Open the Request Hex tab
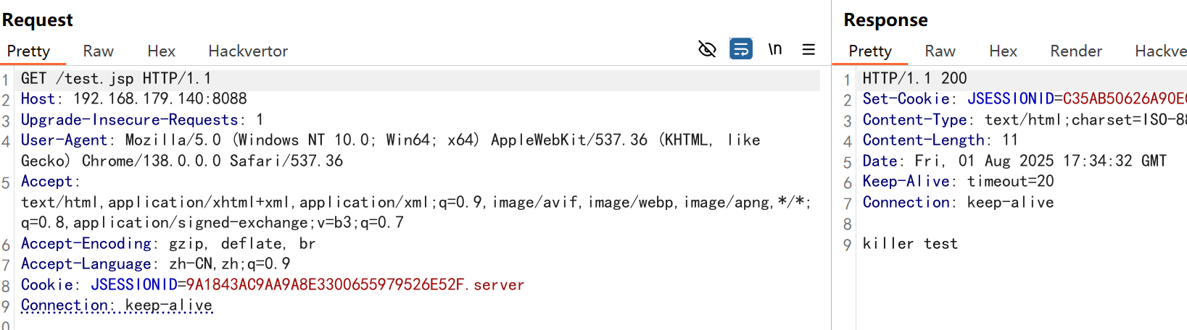This screenshot has width=1187, height=330. coord(161,51)
